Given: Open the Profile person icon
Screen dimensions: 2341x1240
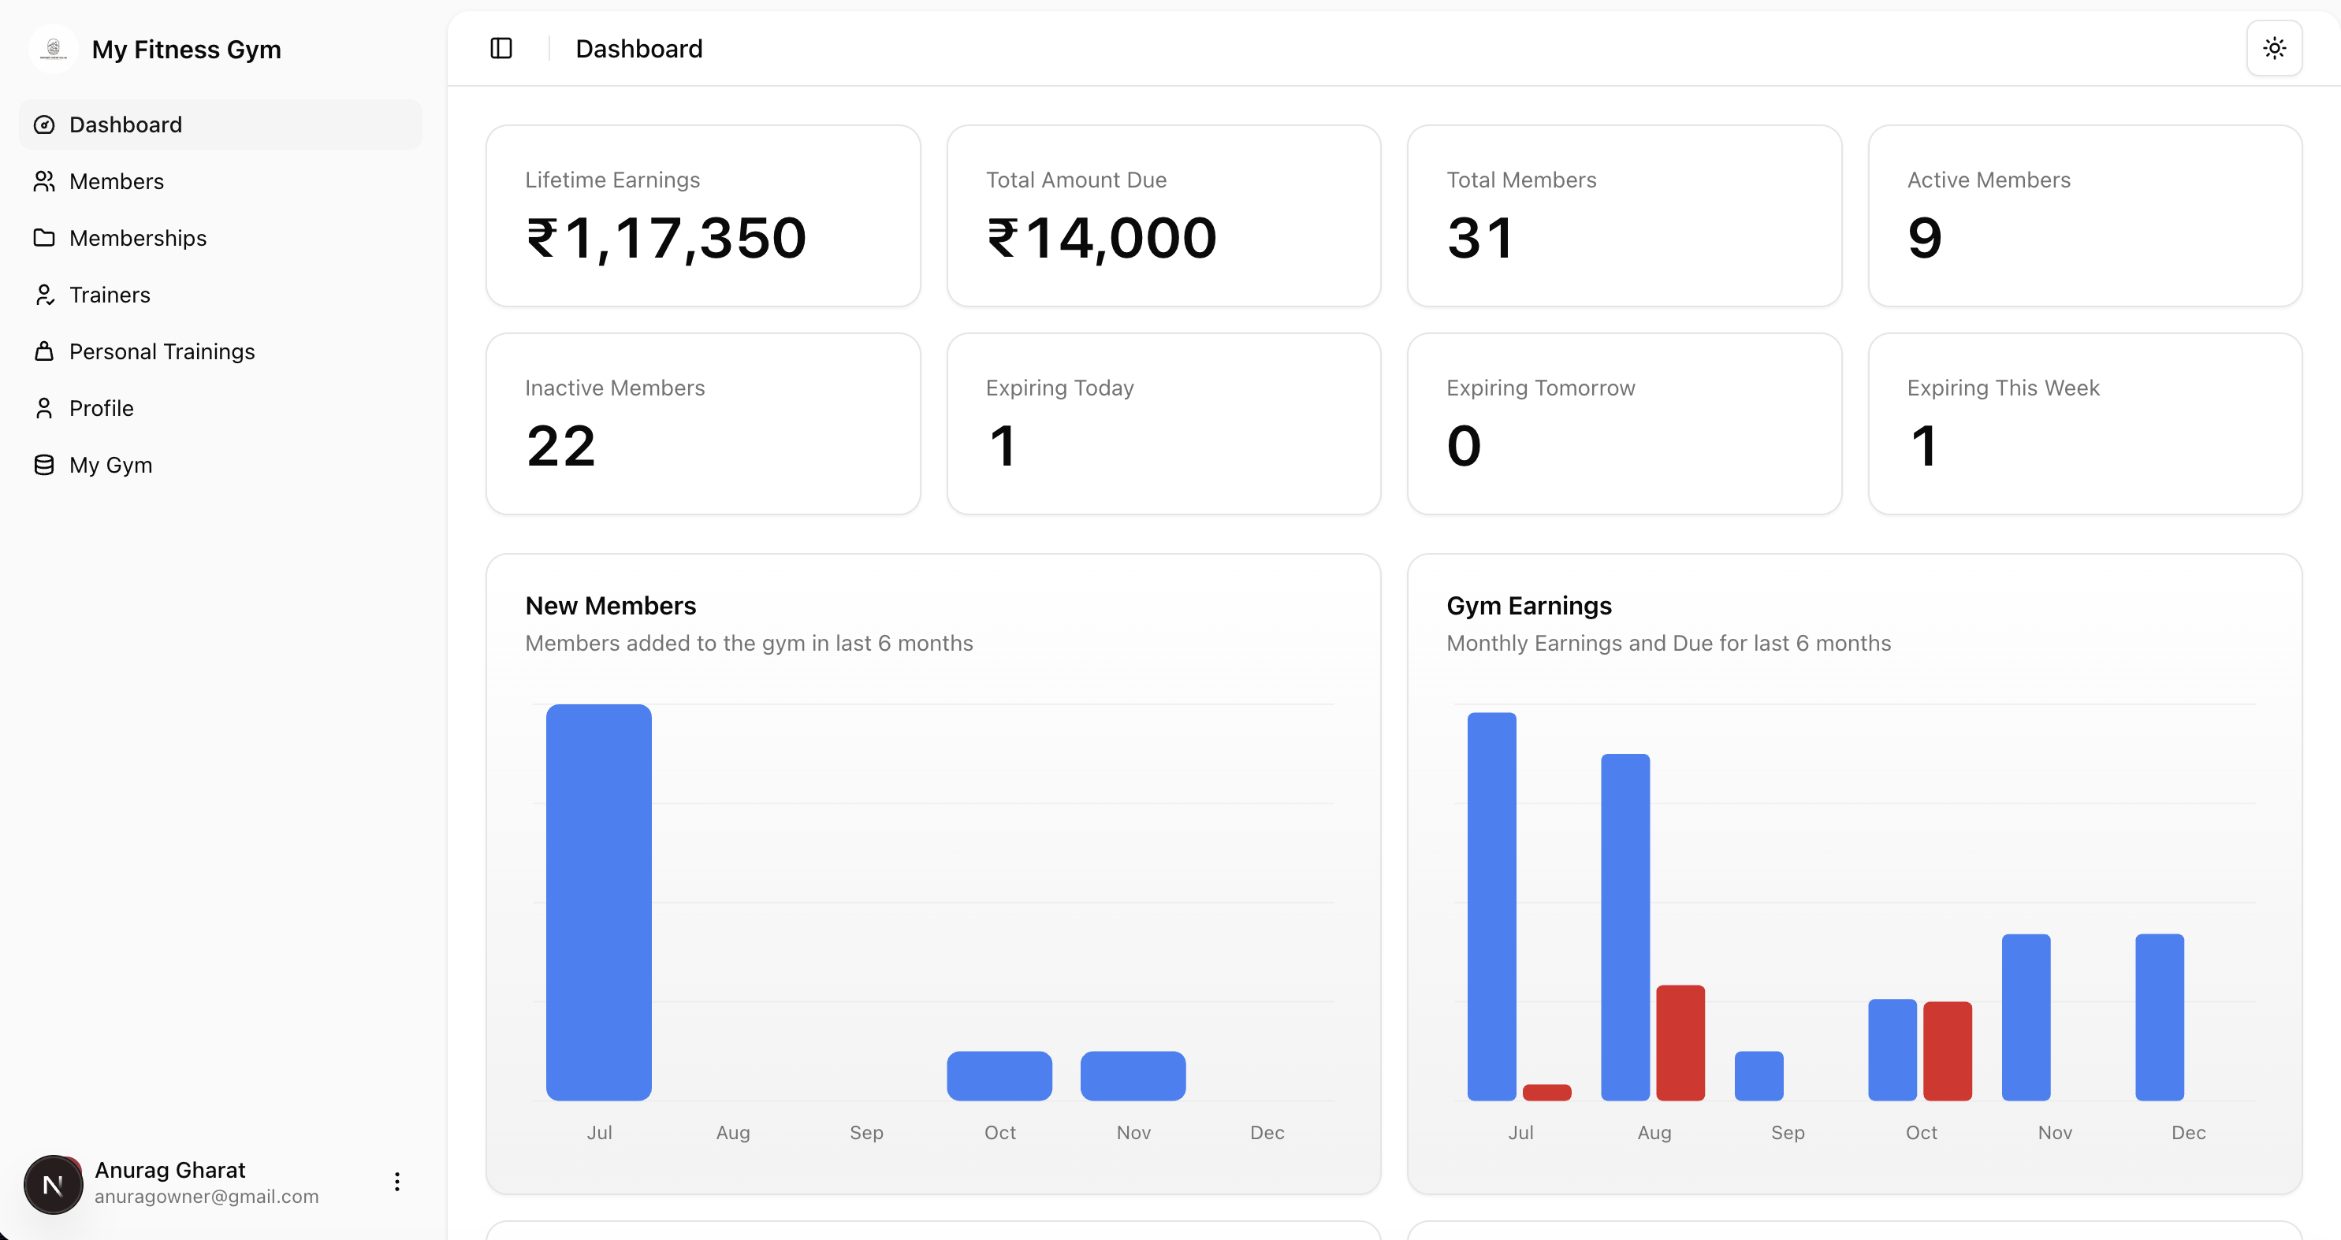Looking at the screenshot, I should (43, 408).
